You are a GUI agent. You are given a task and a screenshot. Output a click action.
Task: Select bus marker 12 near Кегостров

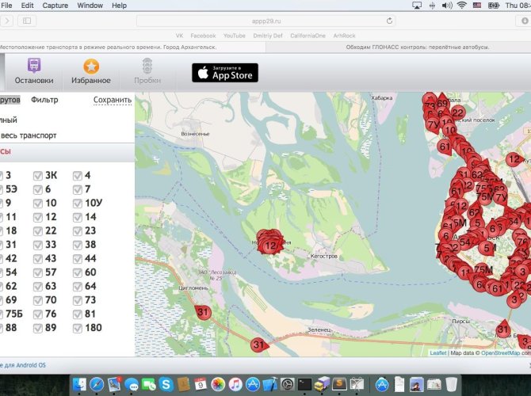click(270, 246)
